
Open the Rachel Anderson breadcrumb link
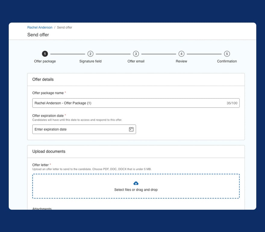39,27
